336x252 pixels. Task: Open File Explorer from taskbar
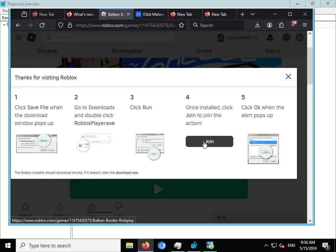[x=129, y=245]
